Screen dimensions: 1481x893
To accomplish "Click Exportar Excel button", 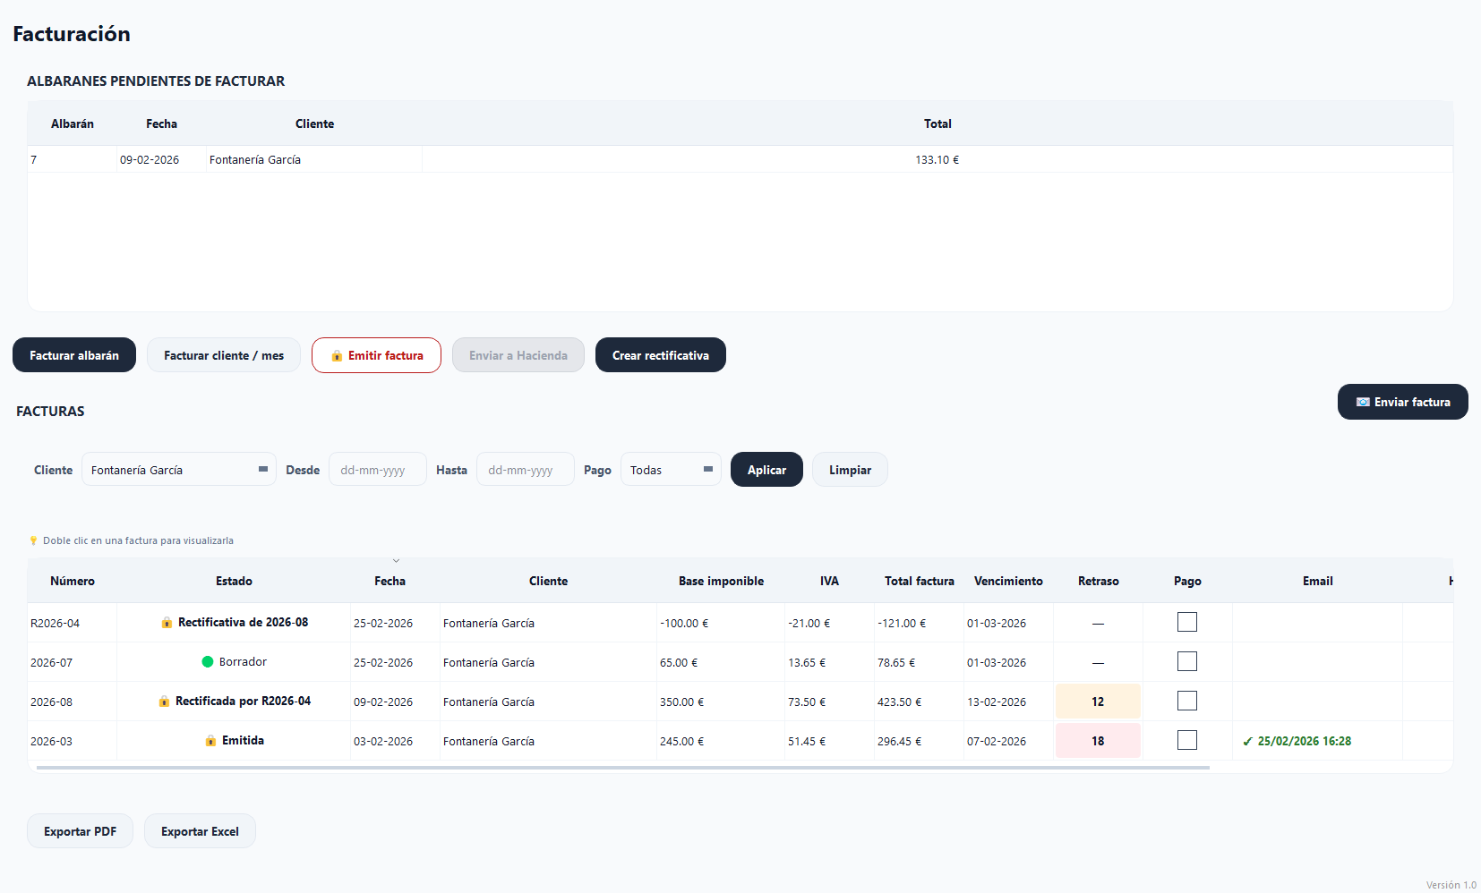I will 200,831.
